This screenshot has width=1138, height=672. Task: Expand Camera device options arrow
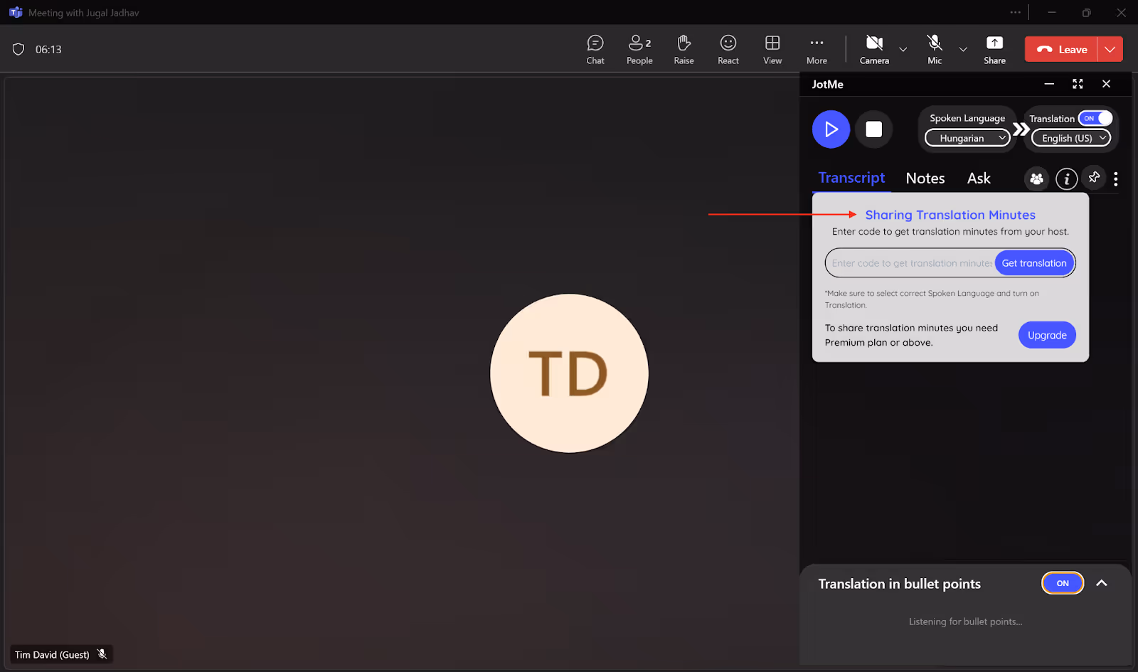tap(903, 49)
